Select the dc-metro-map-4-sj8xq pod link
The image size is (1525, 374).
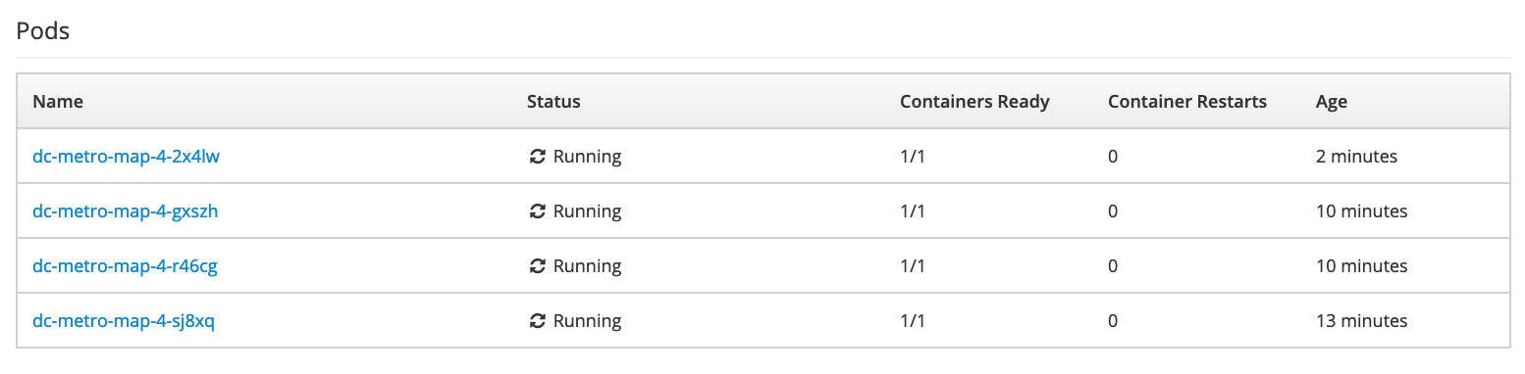pos(124,321)
